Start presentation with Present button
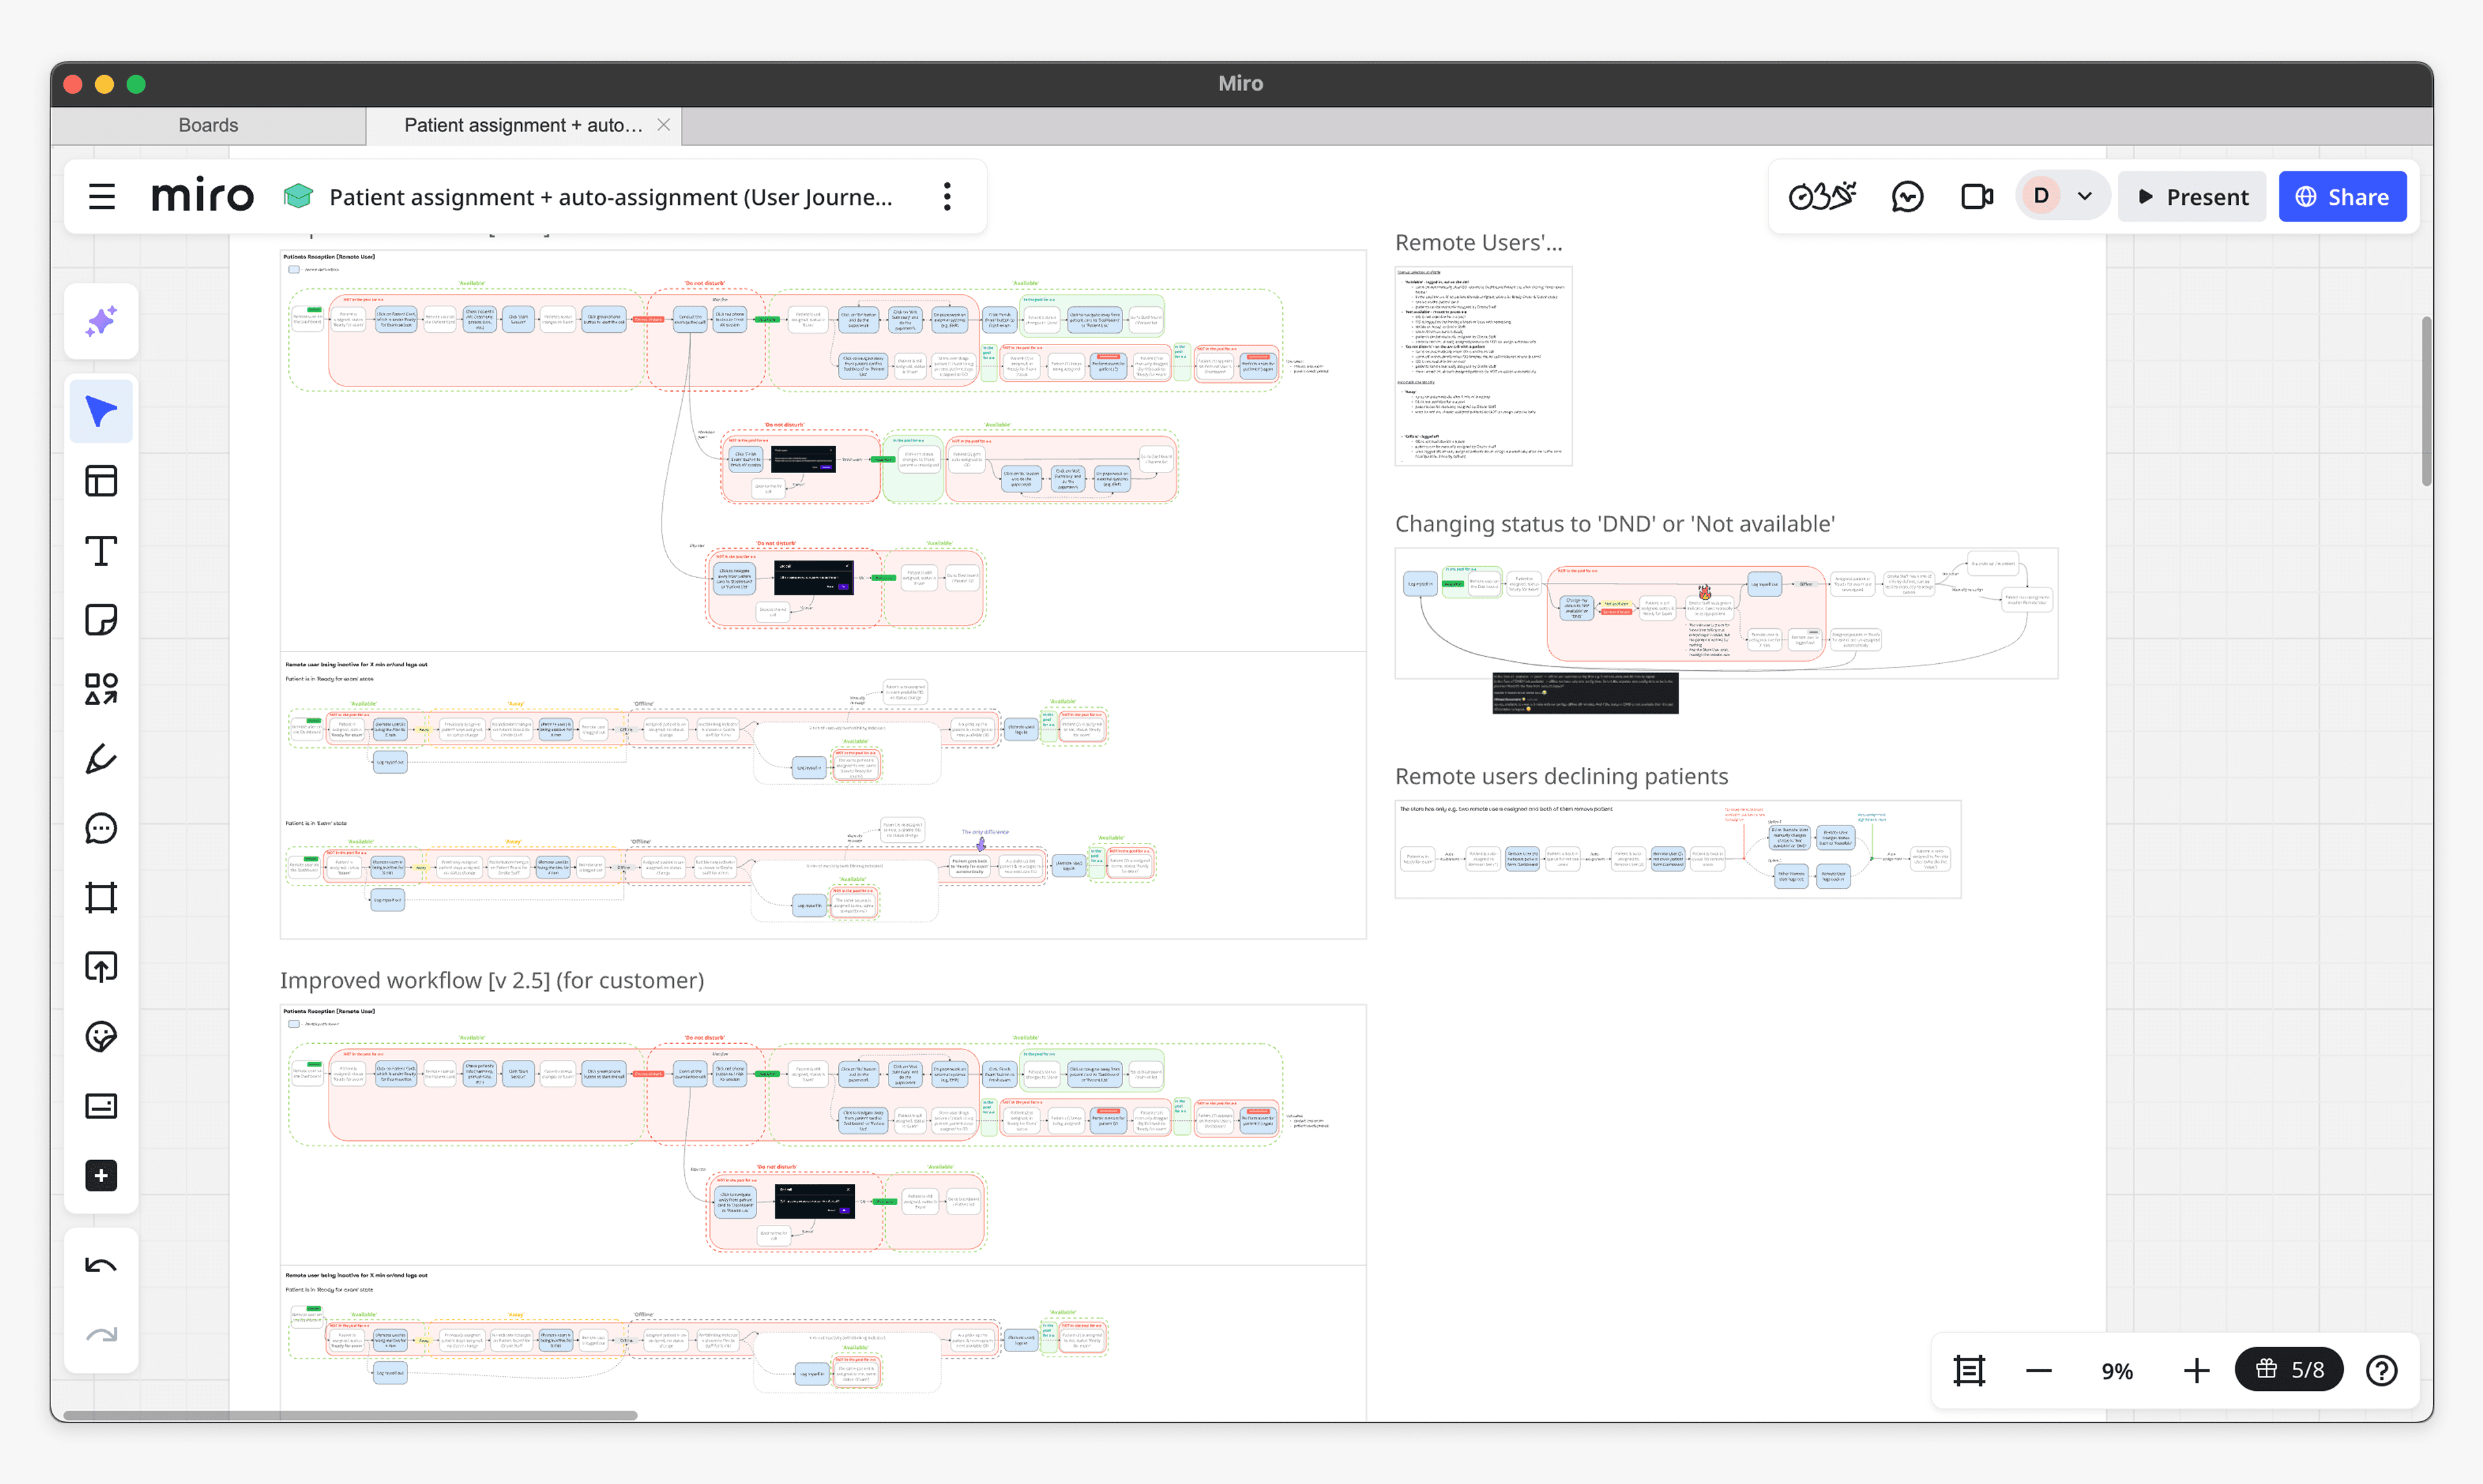The image size is (2483, 1484). [x=2192, y=197]
